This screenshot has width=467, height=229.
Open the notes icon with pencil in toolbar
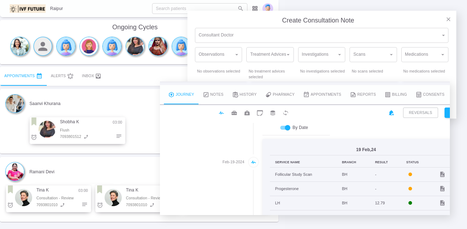click(x=260, y=113)
